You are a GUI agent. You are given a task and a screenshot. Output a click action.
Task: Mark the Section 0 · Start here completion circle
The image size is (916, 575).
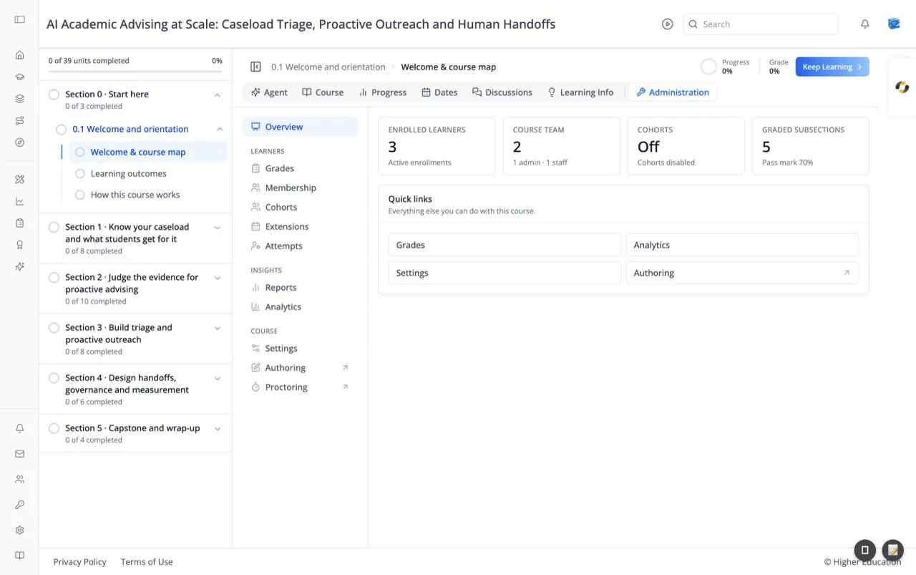pyautogui.click(x=54, y=95)
